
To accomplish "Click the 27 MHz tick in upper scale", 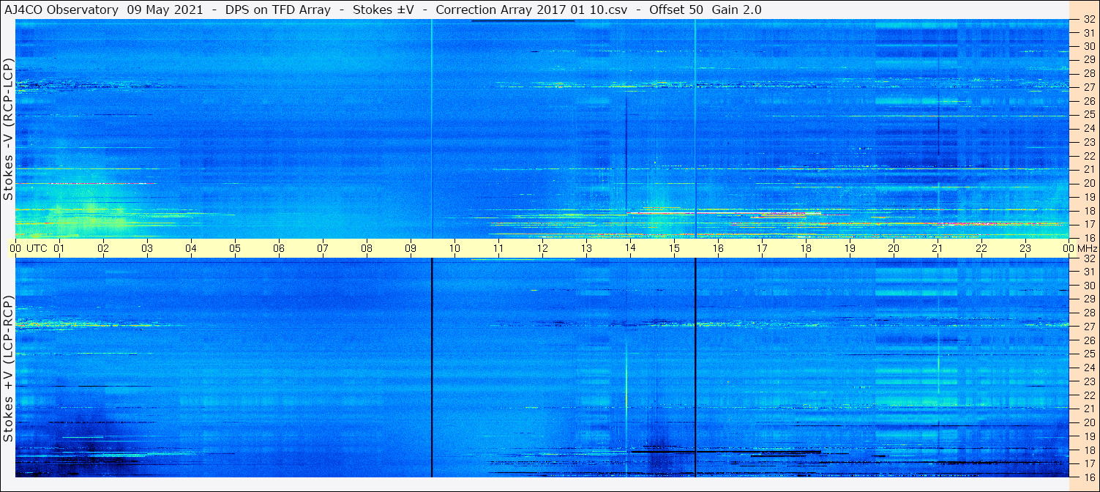I will pos(1088,87).
